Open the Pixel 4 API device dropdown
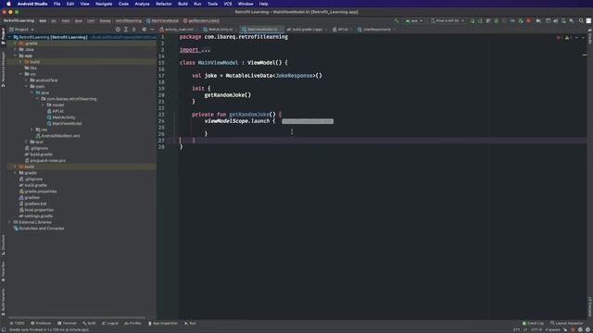Image resolution: width=593 pixels, height=333 pixels. tap(447, 20)
